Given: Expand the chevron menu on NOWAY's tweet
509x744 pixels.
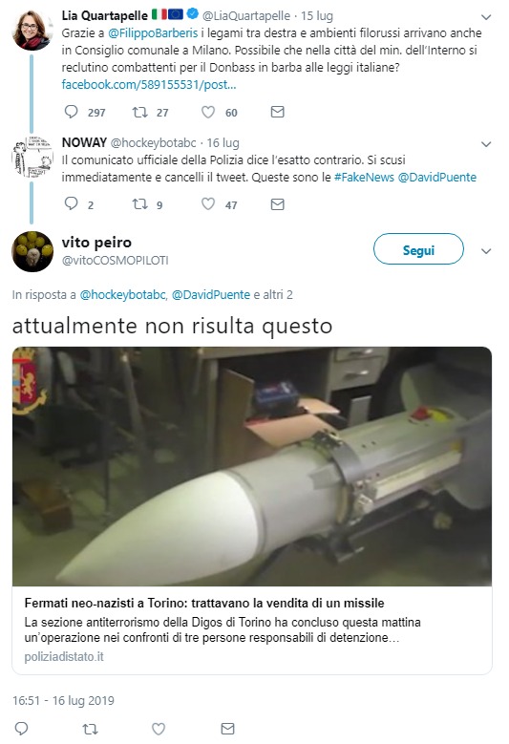Looking at the screenshot, I should [486, 144].
